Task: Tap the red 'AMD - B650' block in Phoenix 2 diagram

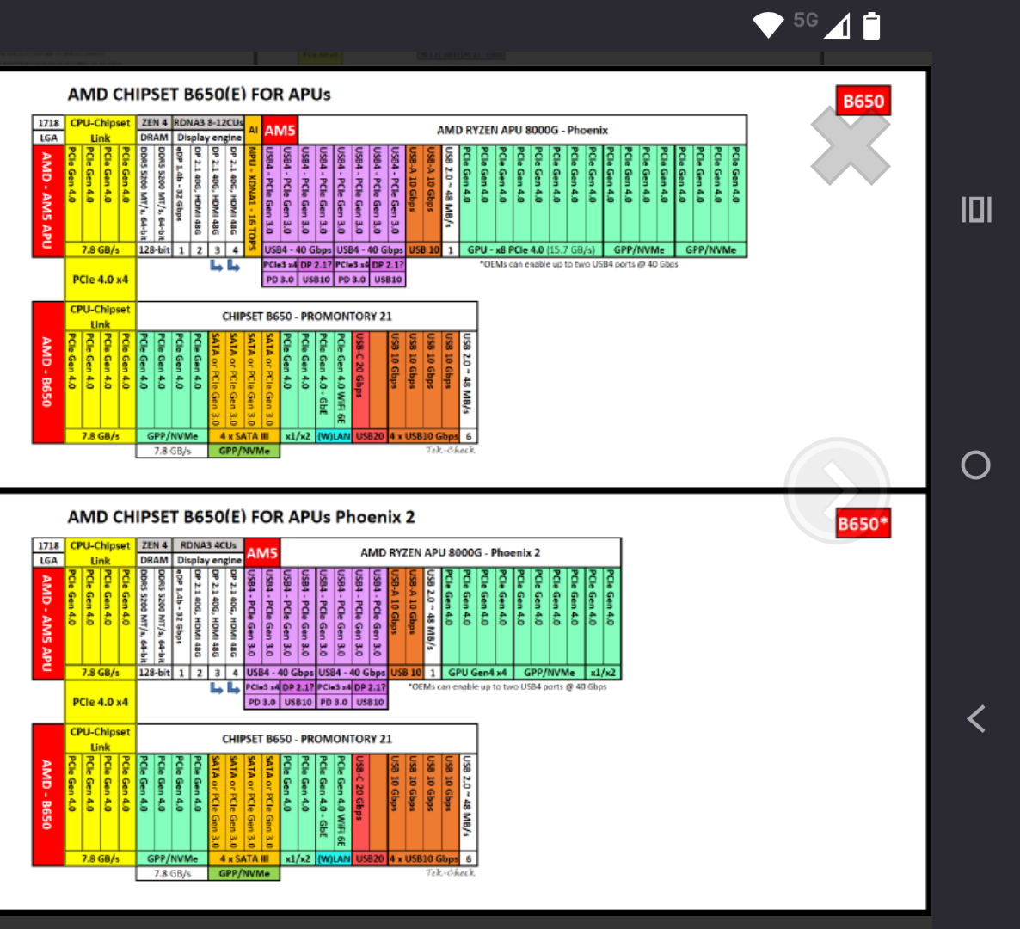Action: 47,794
